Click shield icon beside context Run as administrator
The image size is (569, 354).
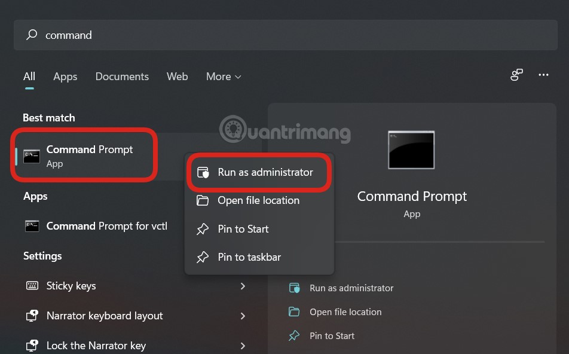coord(203,172)
